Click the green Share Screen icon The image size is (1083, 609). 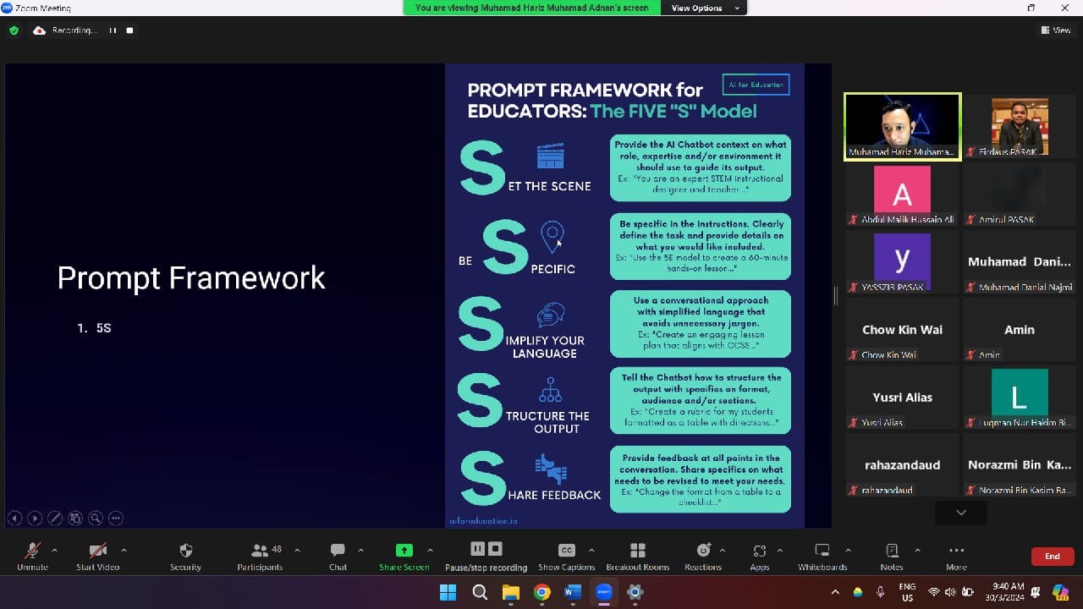click(x=404, y=551)
